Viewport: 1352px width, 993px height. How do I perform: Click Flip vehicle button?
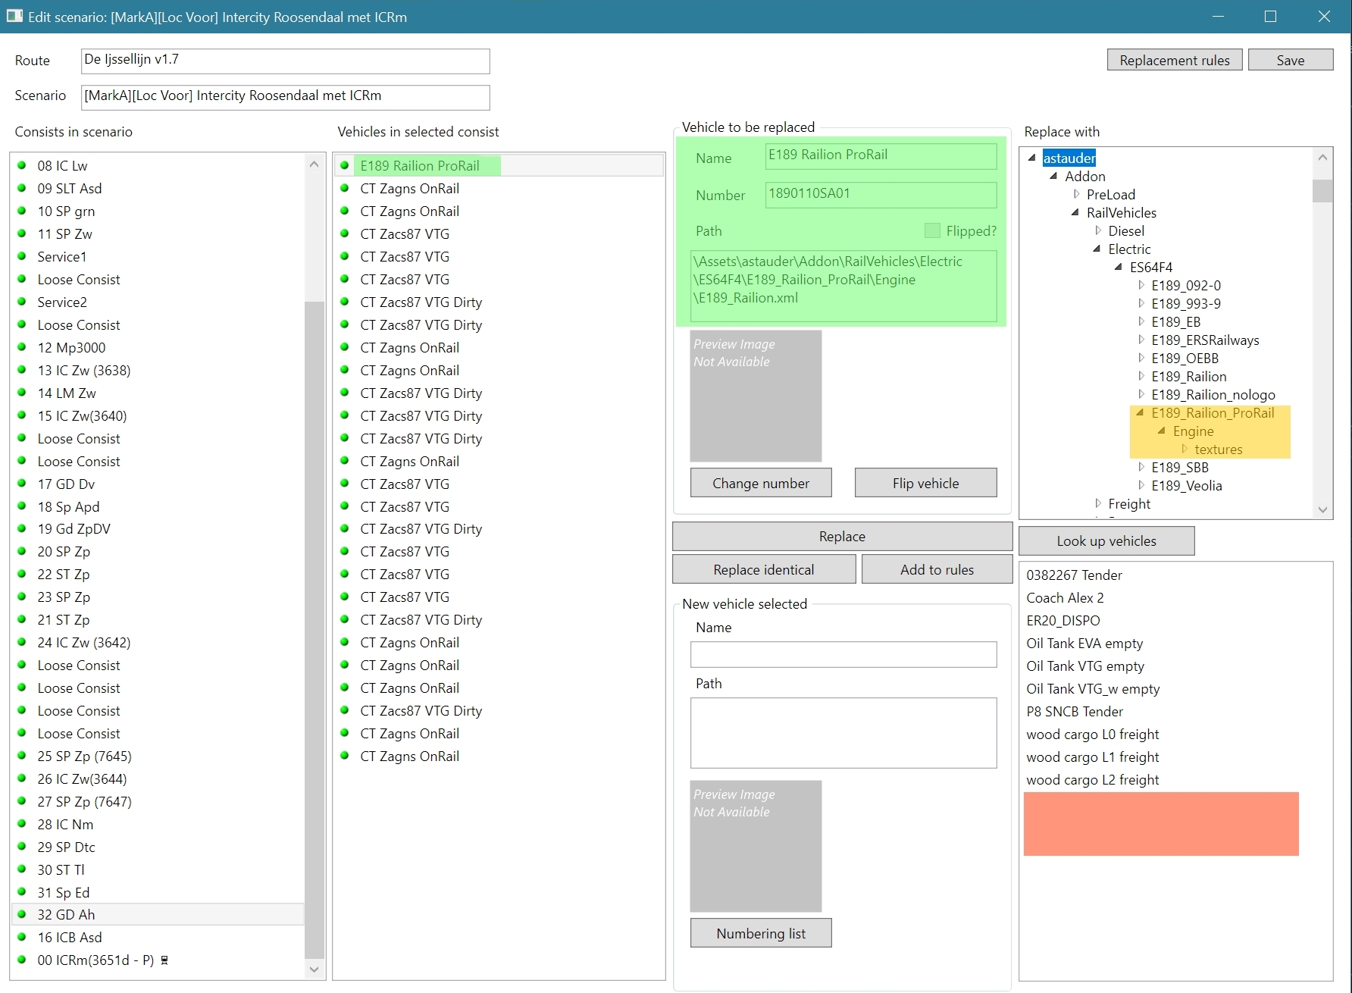click(x=925, y=483)
